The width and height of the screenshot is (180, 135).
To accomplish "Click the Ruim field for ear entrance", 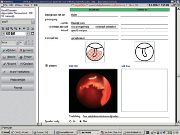I will click(x=94, y=15).
